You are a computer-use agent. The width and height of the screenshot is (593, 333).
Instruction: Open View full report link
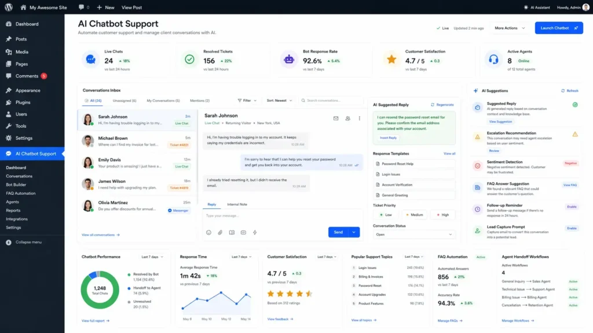[96, 320]
